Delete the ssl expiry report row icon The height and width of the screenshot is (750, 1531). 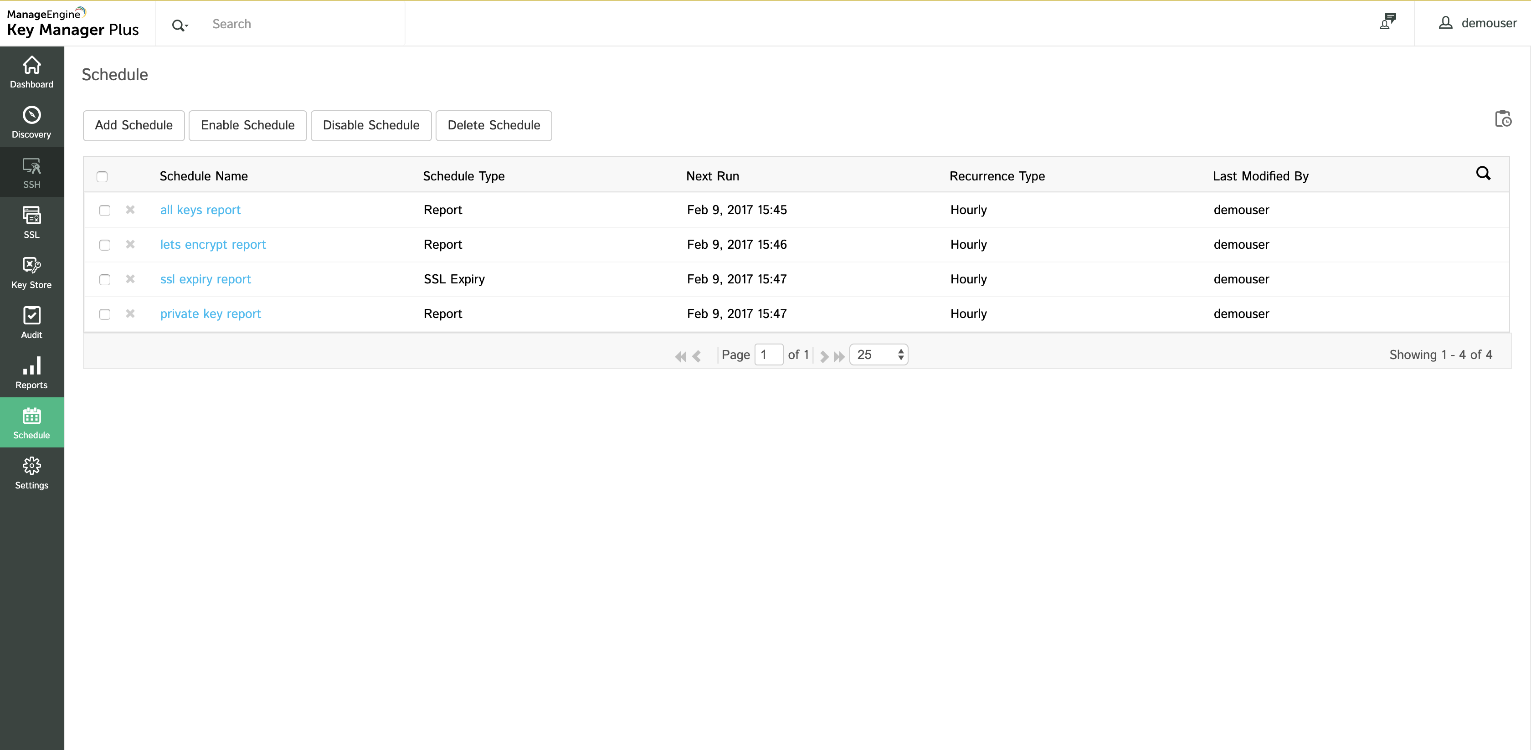pos(130,279)
